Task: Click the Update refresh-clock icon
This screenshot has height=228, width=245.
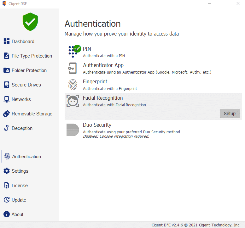Action: pyautogui.click(x=7, y=200)
